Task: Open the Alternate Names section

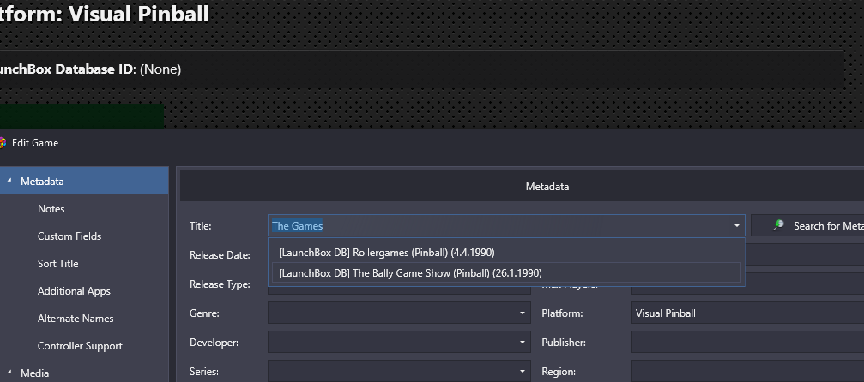Action: (x=76, y=319)
